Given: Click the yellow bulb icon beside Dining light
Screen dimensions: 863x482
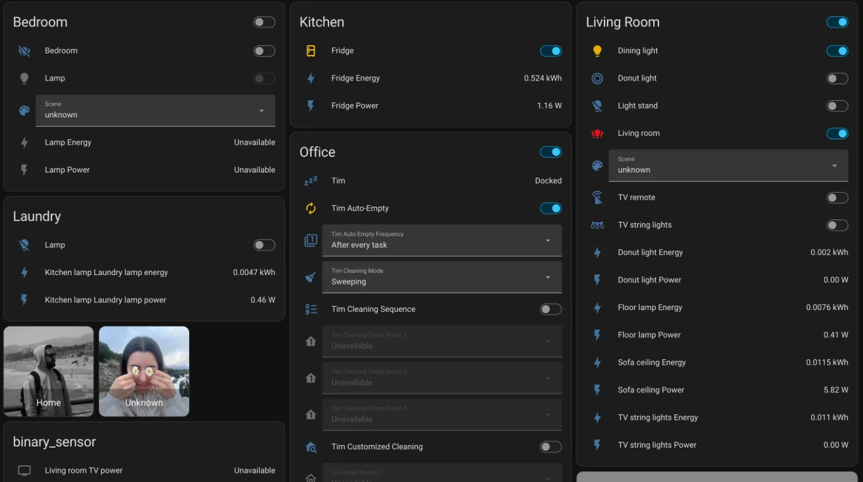Looking at the screenshot, I should click(x=597, y=51).
